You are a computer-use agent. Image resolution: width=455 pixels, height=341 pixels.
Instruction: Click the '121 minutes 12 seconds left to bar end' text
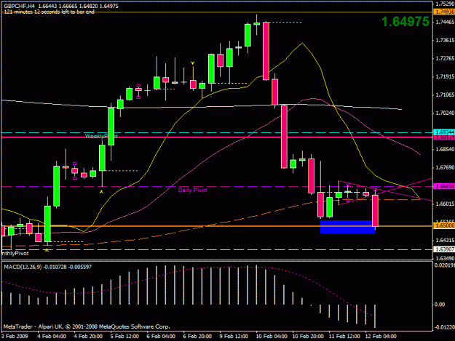point(49,12)
